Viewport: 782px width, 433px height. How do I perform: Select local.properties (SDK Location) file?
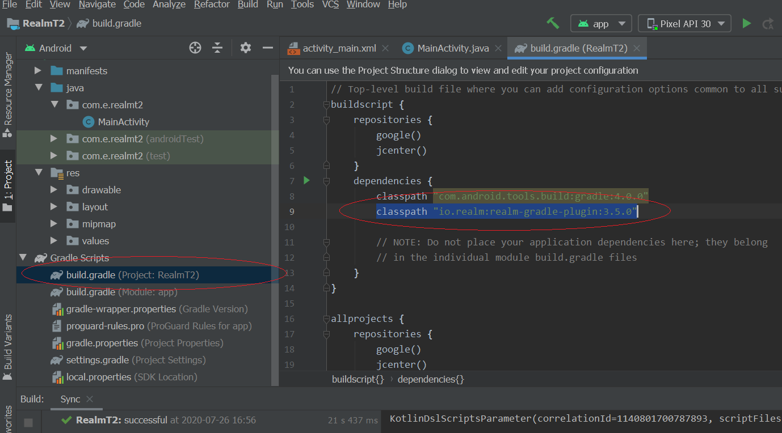[148, 377]
